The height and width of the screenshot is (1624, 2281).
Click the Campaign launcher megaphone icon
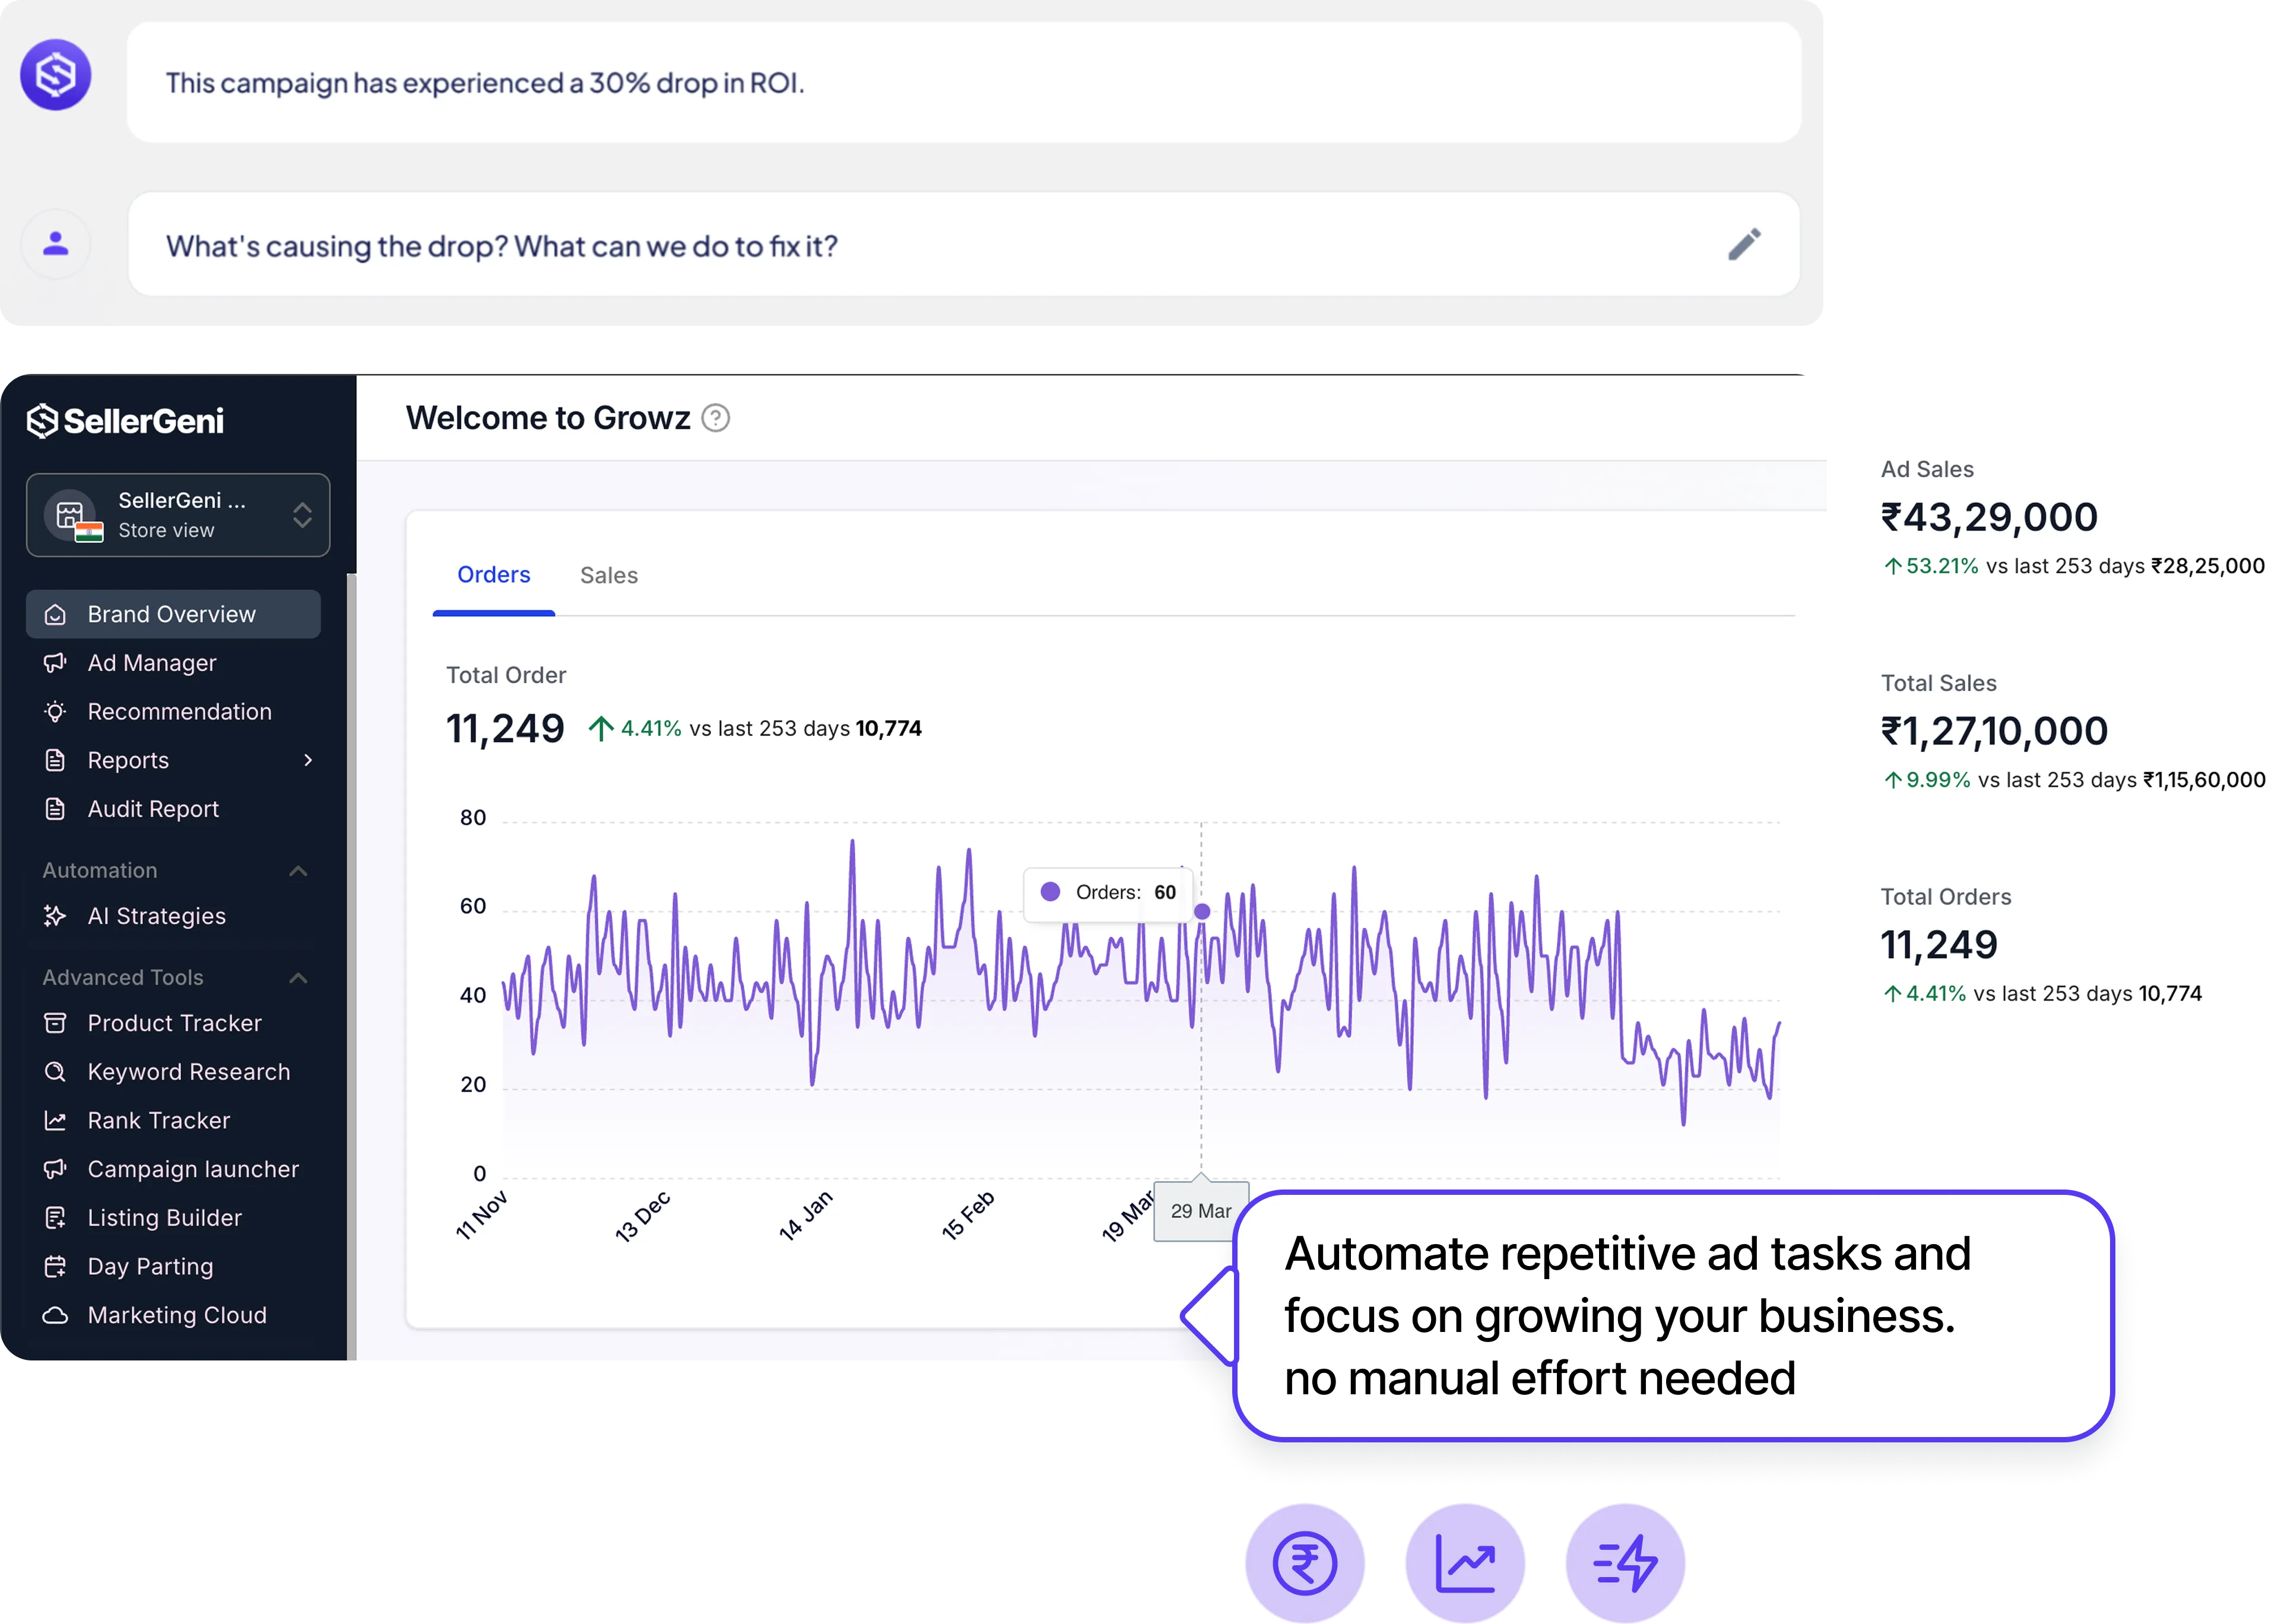click(56, 1169)
